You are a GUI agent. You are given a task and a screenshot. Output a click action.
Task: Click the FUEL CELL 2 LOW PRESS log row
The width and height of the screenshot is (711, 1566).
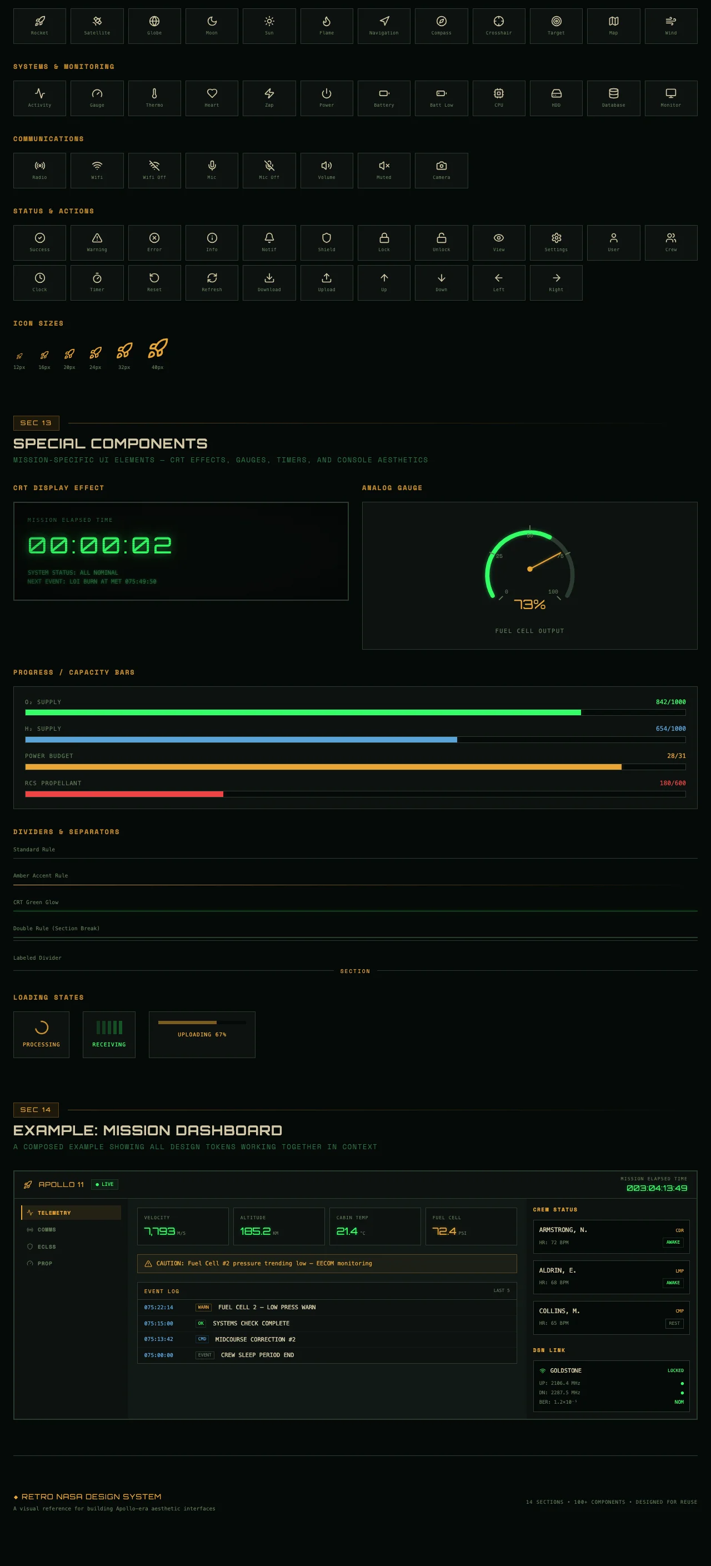point(327,1307)
